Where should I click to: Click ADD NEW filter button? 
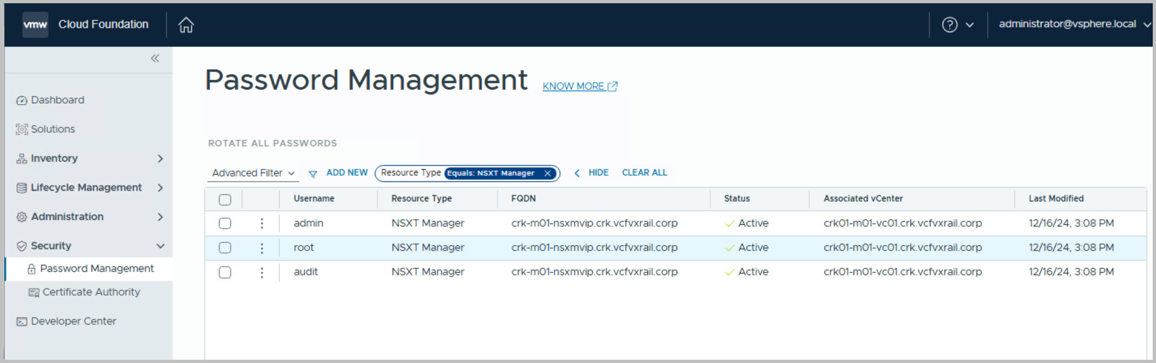[347, 173]
